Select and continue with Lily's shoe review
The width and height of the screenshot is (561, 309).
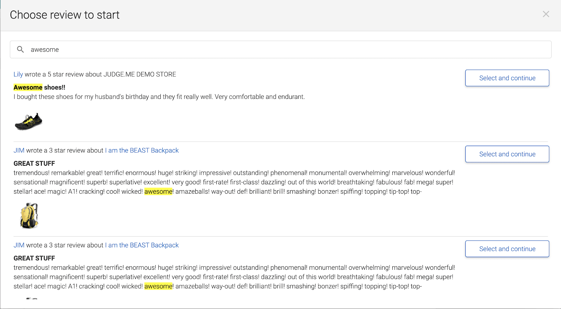(507, 78)
